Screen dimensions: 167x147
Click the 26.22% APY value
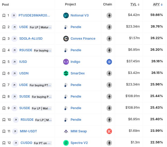[x=156, y=38]
